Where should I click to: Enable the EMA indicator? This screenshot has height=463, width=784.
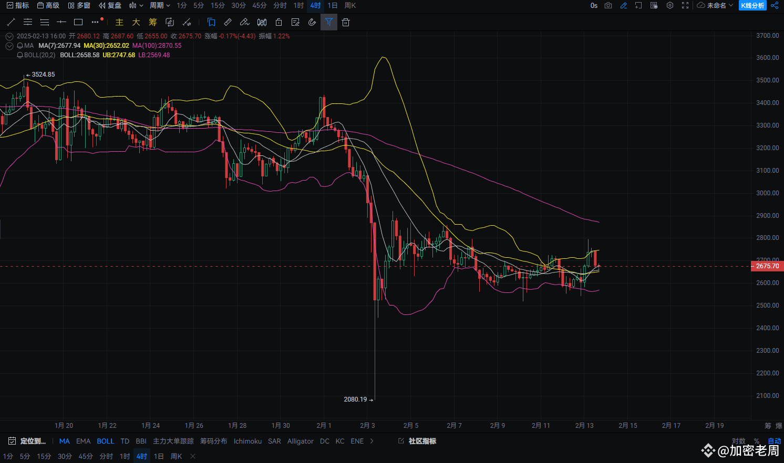click(84, 441)
